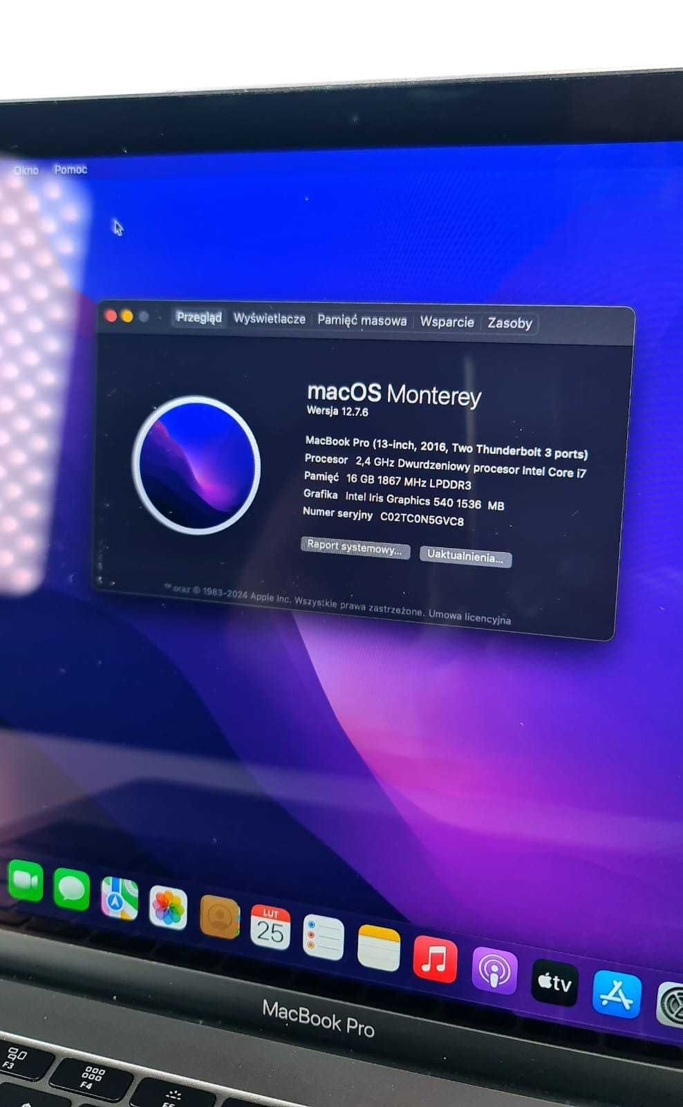
Task: Click the Raport systemowy... button
Action: [x=355, y=547]
